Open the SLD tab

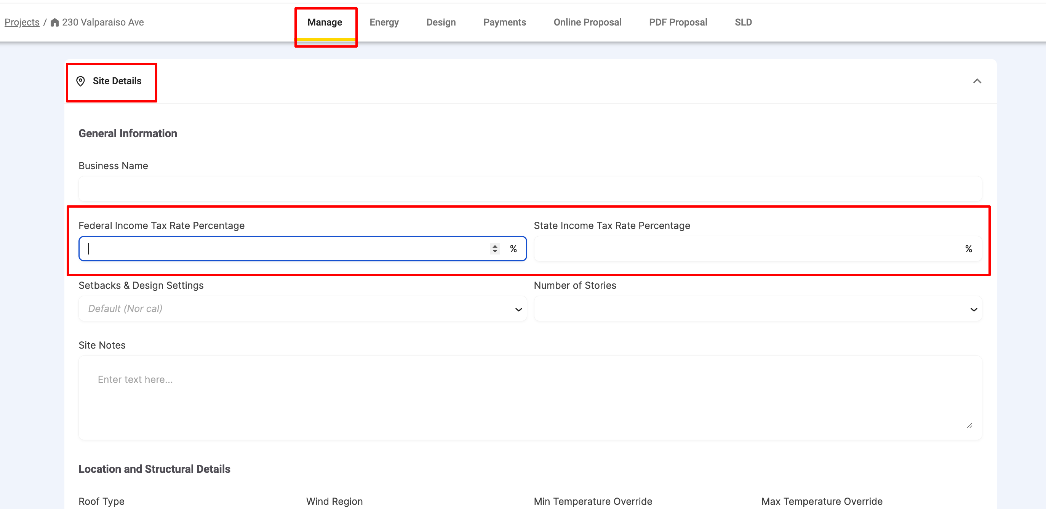click(x=743, y=22)
